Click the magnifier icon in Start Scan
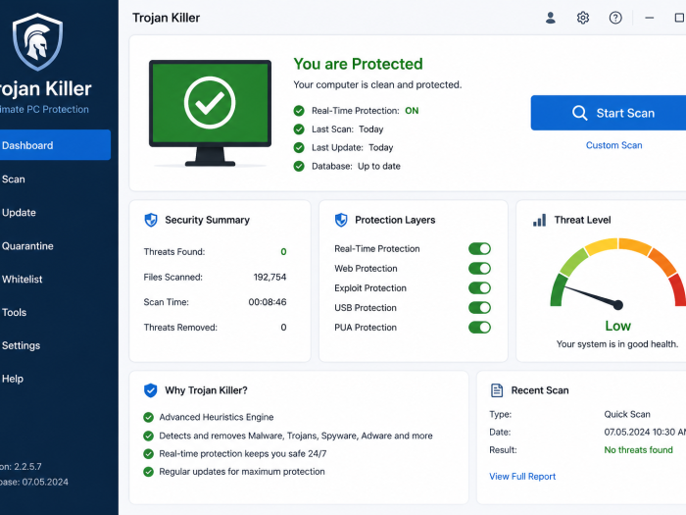Screen dimensions: 686x515 [x=580, y=113]
